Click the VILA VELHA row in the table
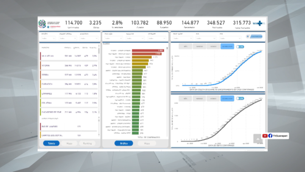 [x=69, y=56]
